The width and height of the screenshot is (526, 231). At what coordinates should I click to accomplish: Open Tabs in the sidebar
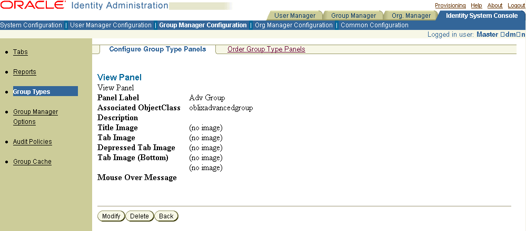pos(21,52)
